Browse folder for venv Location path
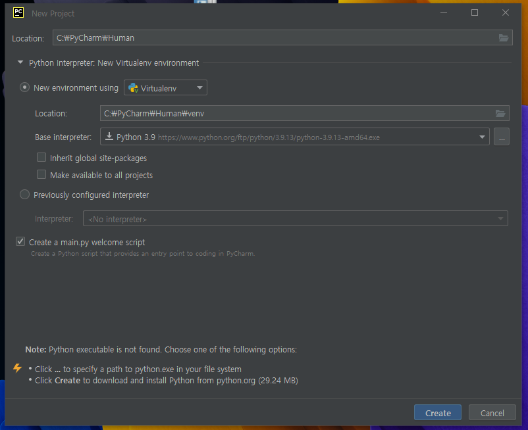This screenshot has width=528, height=430. pyautogui.click(x=500, y=113)
